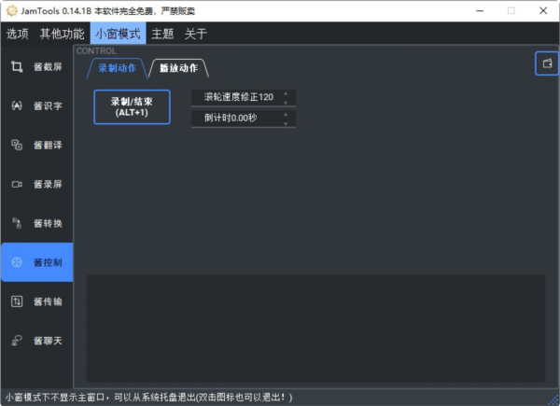This screenshot has height=406, width=560.
Task: Select the 酱截屏 sidebar label
Action: click(48, 67)
